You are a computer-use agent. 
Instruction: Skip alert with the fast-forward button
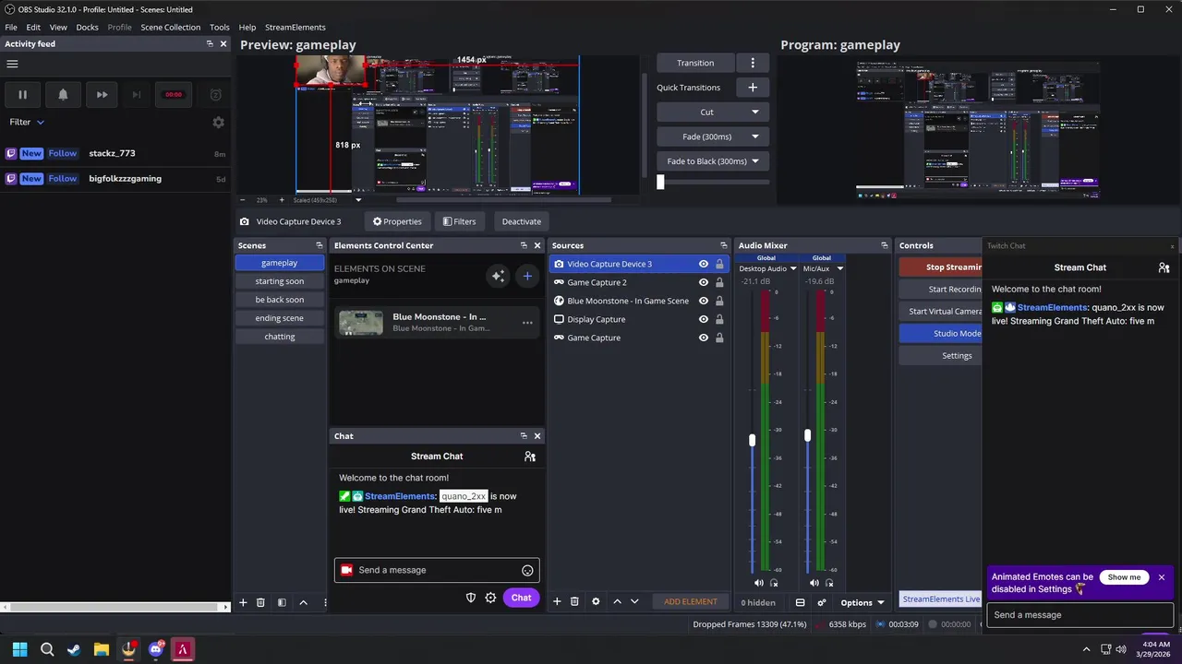click(x=102, y=94)
